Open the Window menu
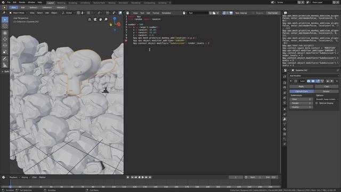 click(x=31, y=2)
